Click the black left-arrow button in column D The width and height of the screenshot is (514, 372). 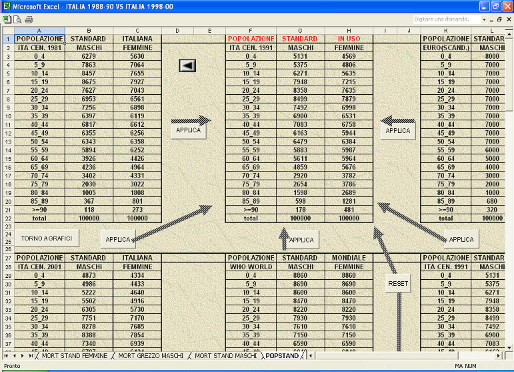(187, 65)
